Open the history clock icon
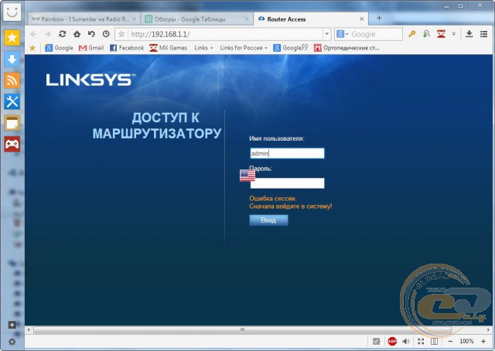 [x=106, y=34]
